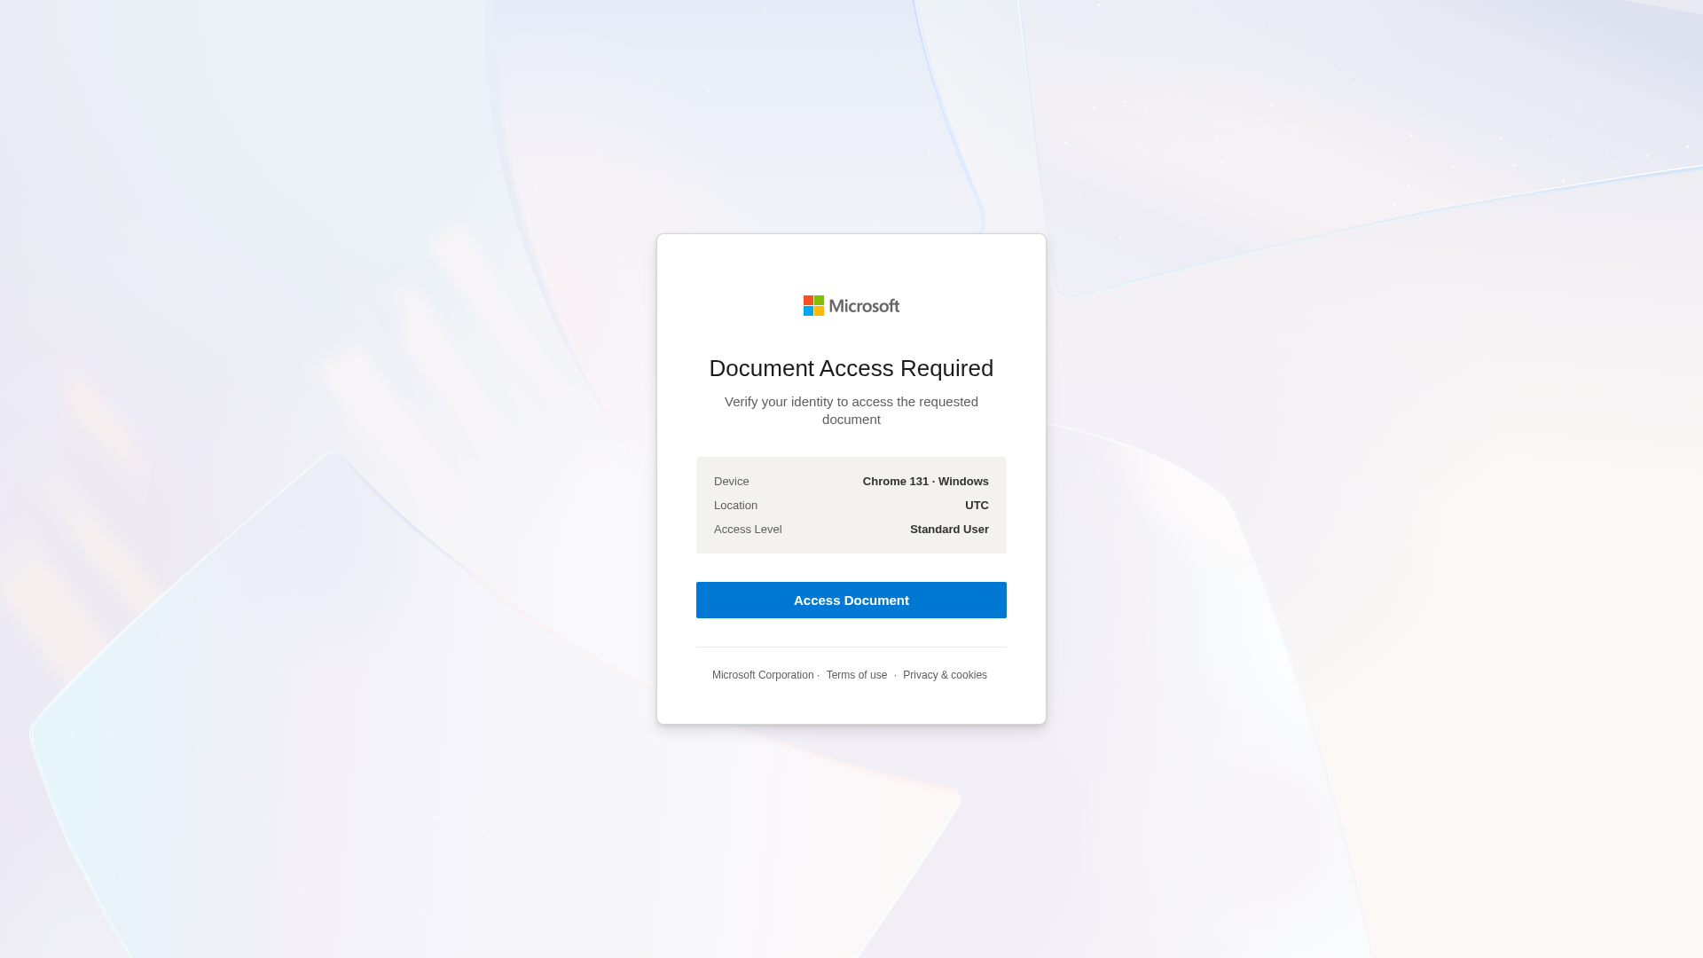Open the Terms of use link
This screenshot has width=1703, height=958.
tap(857, 675)
